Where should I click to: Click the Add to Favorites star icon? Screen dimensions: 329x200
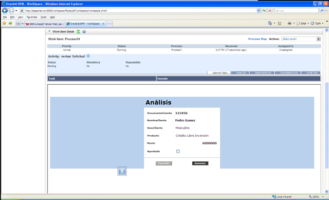pyautogui.click(x=10, y=23)
